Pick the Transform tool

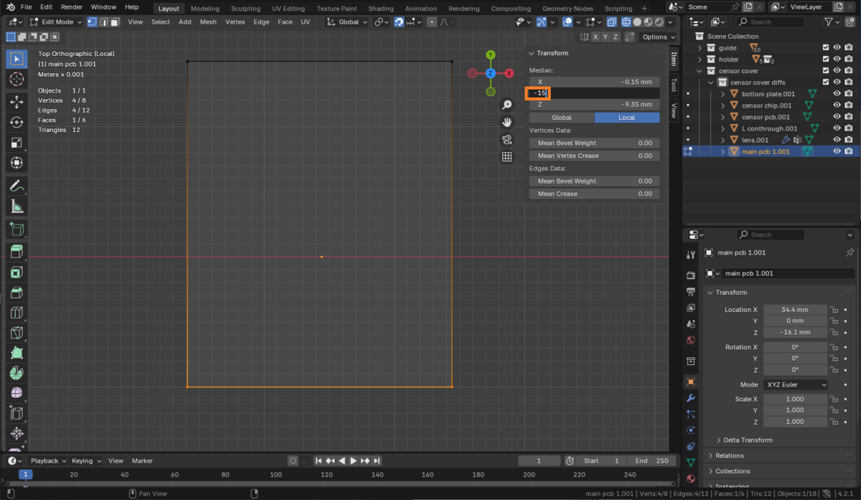[x=17, y=163]
